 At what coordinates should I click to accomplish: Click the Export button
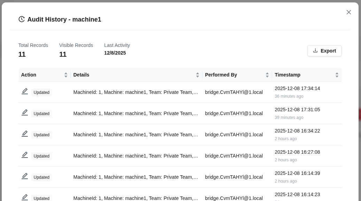point(324,51)
